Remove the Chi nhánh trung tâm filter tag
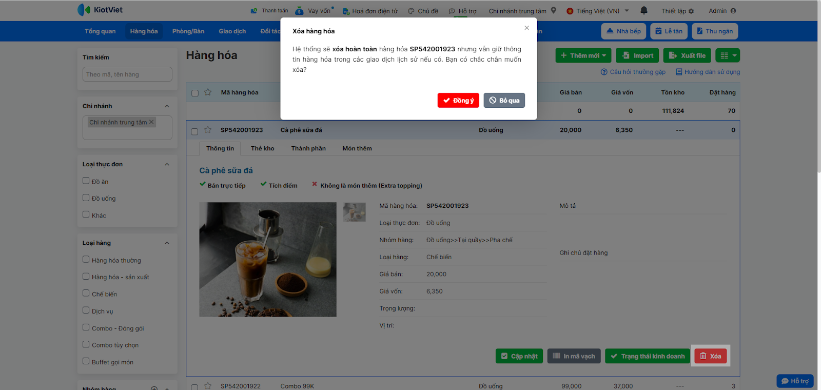Viewport: 821px width, 390px height. coord(151,122)
